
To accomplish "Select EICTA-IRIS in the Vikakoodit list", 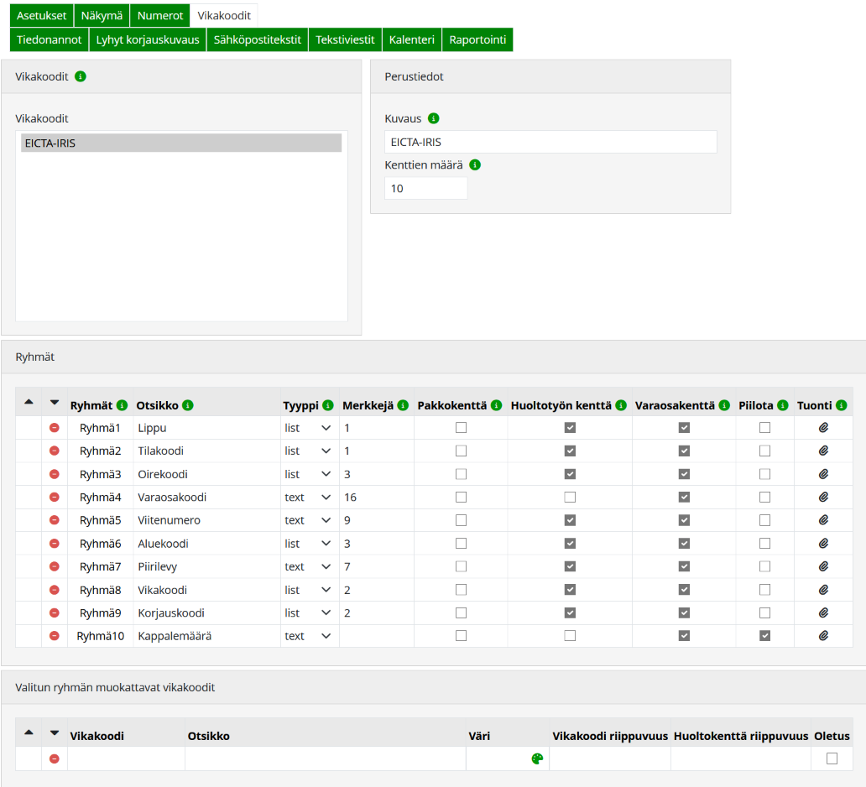I will coord(180,143).
